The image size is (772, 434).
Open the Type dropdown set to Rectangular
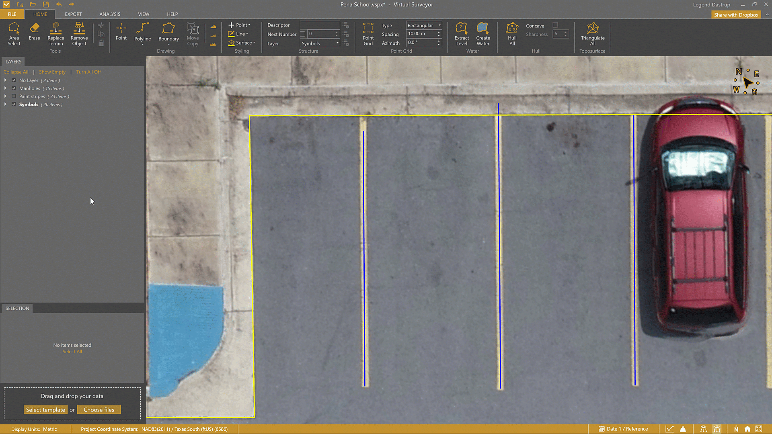click(x=424, y=25)
